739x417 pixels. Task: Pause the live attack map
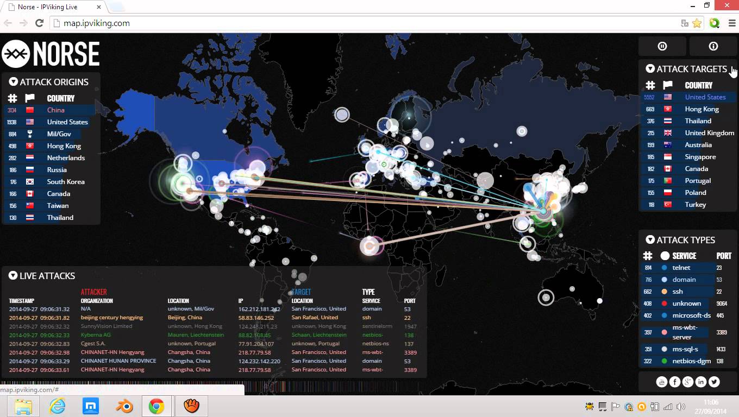click(x=662, y=46)
